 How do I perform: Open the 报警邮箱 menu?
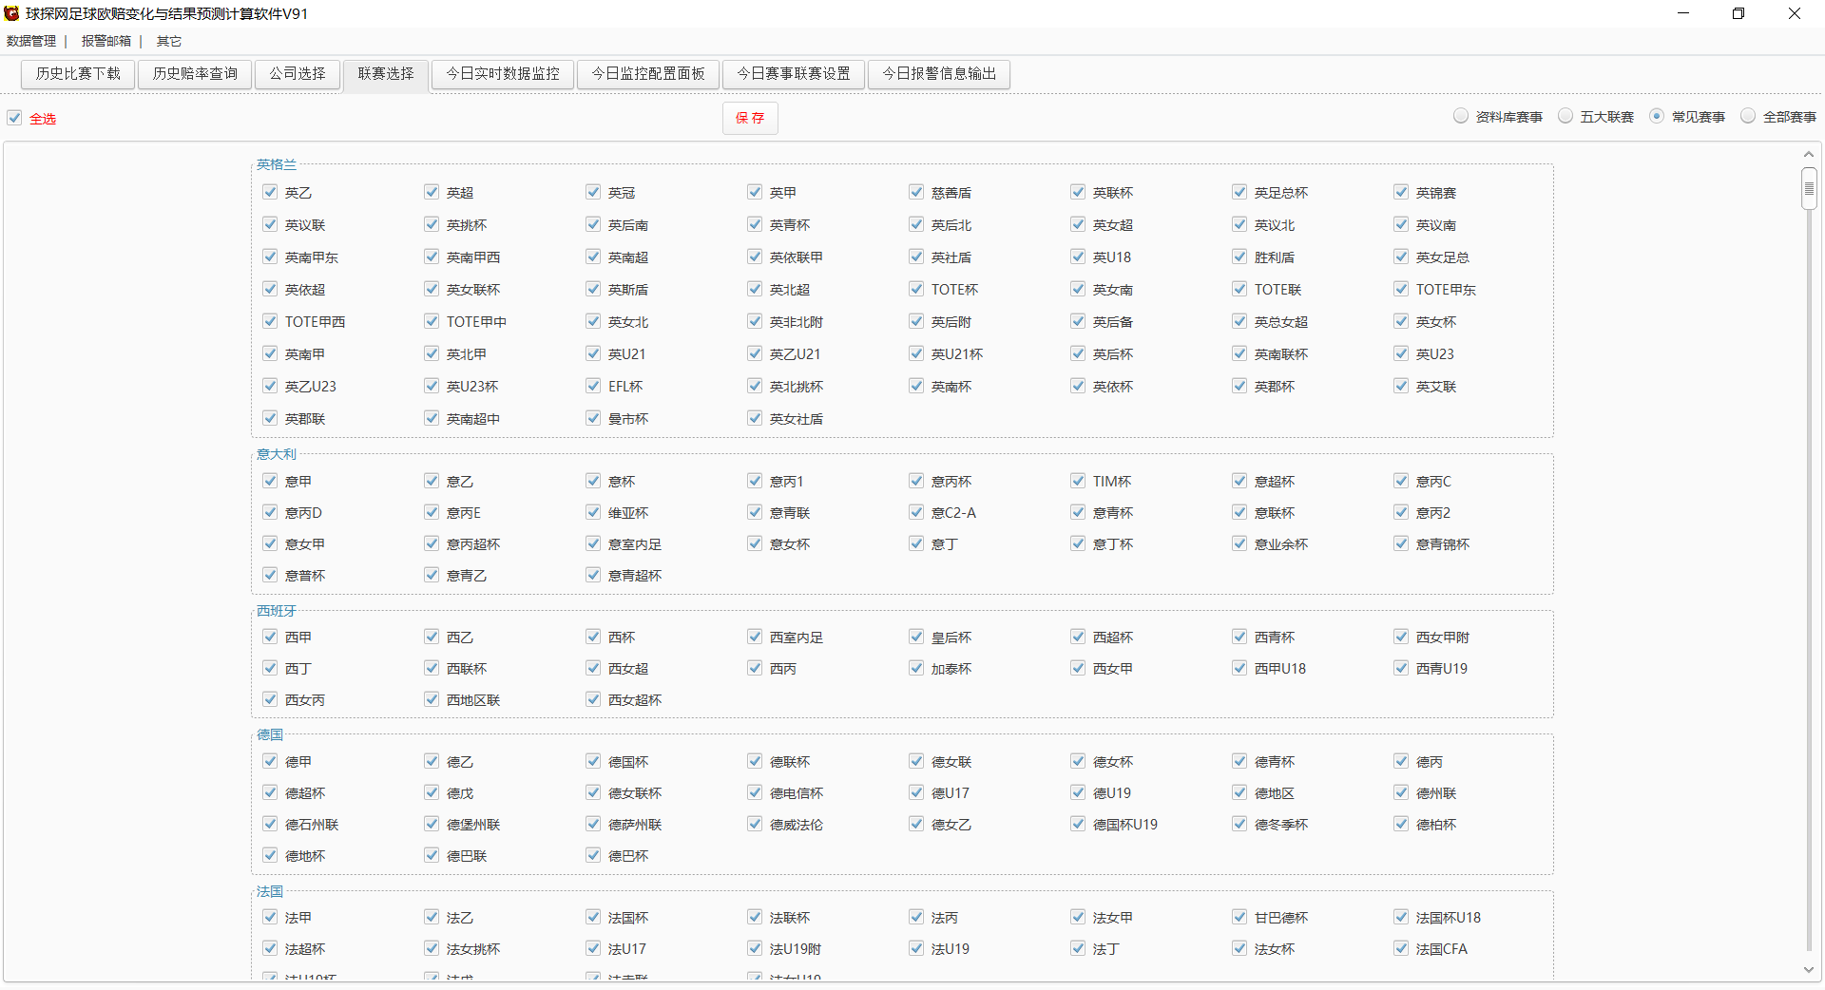[106, 41]
